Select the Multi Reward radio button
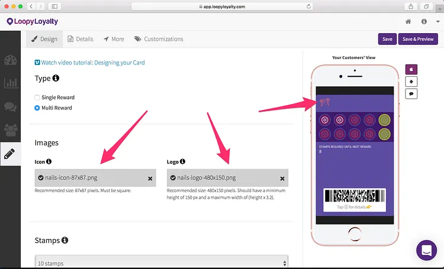The width and height of the screenshot is (444, 269). 37,108
